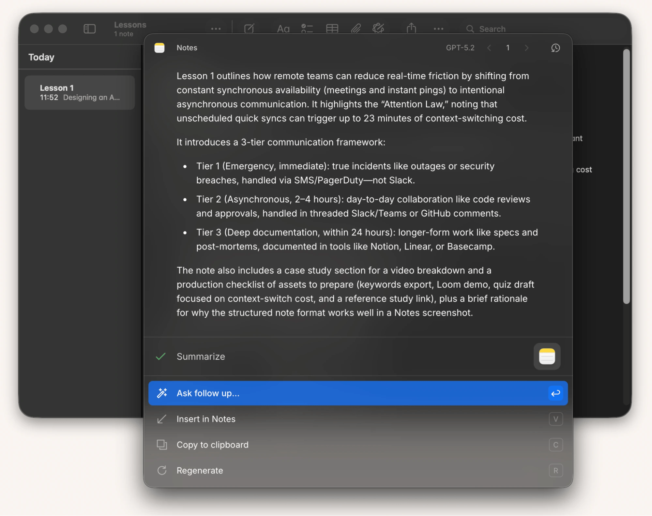Open the folder options ellipsis menu
Viewport: 652px width, 516px height.
[x=216, y=29]
